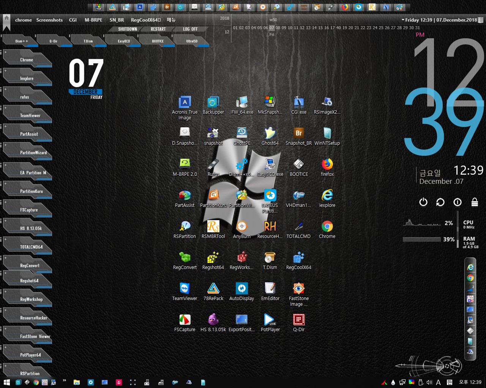The image size is (486, 388).
Task: Expand the taskbar quick launch overflow chevron
Action: [x=65, y=380]
